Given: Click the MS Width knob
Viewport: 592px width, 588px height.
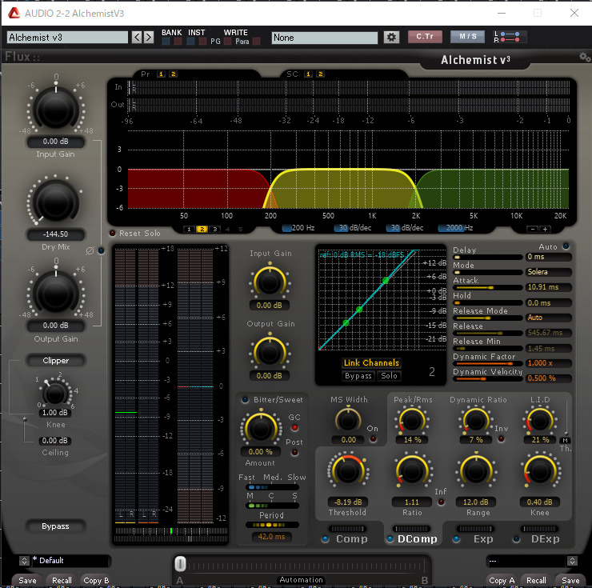Looking at the screenshot, I should (x=348, y=419).
